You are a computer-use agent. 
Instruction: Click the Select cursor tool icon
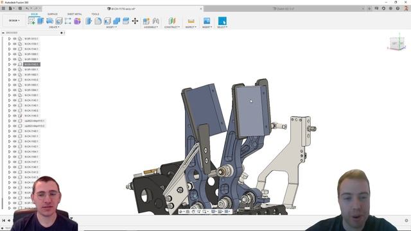click(222, 21)
